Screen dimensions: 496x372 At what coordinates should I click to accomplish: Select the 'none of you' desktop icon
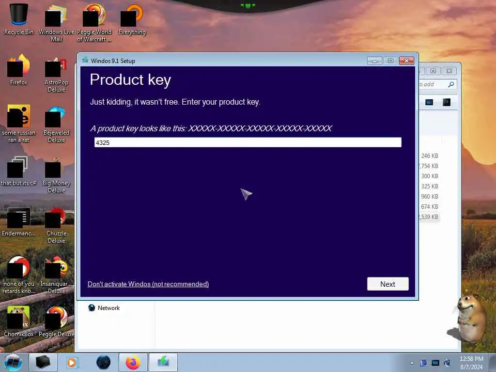click(19, 275)
